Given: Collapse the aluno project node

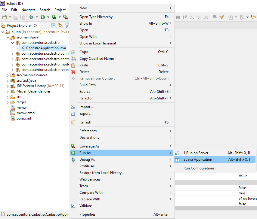Looking at the screenshot, I should [x=3, y=32].
